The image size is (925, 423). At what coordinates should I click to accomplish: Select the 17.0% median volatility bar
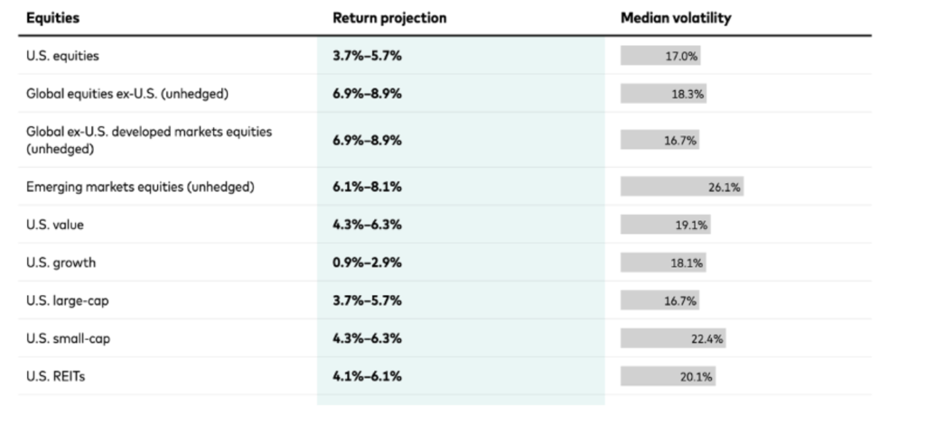coord(660,56)
